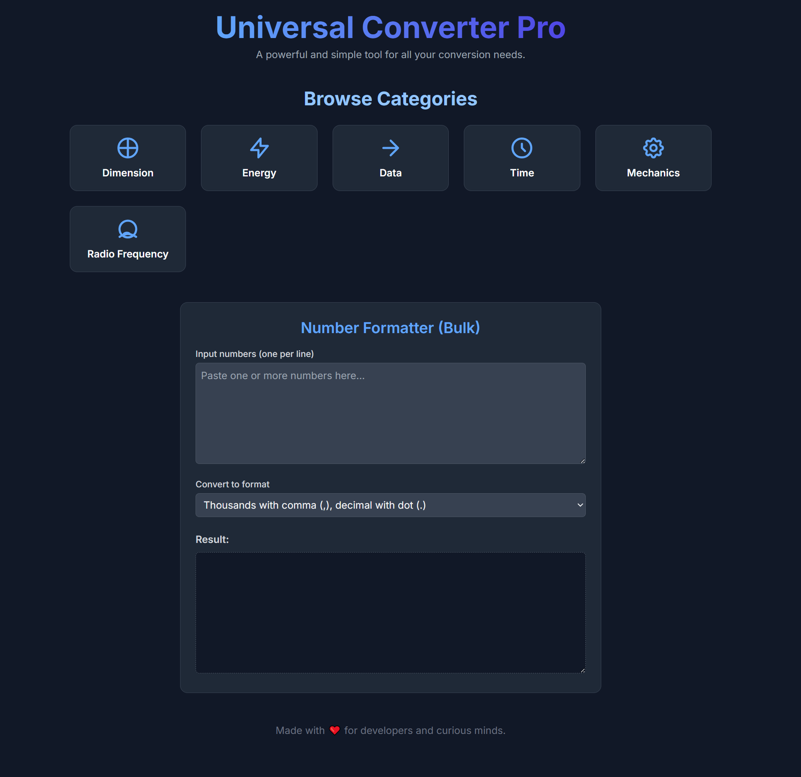The height and width of the screenshot is (777, 801).
Task: Click the Number Formatter (Bulk) heading
Action: 390,328
